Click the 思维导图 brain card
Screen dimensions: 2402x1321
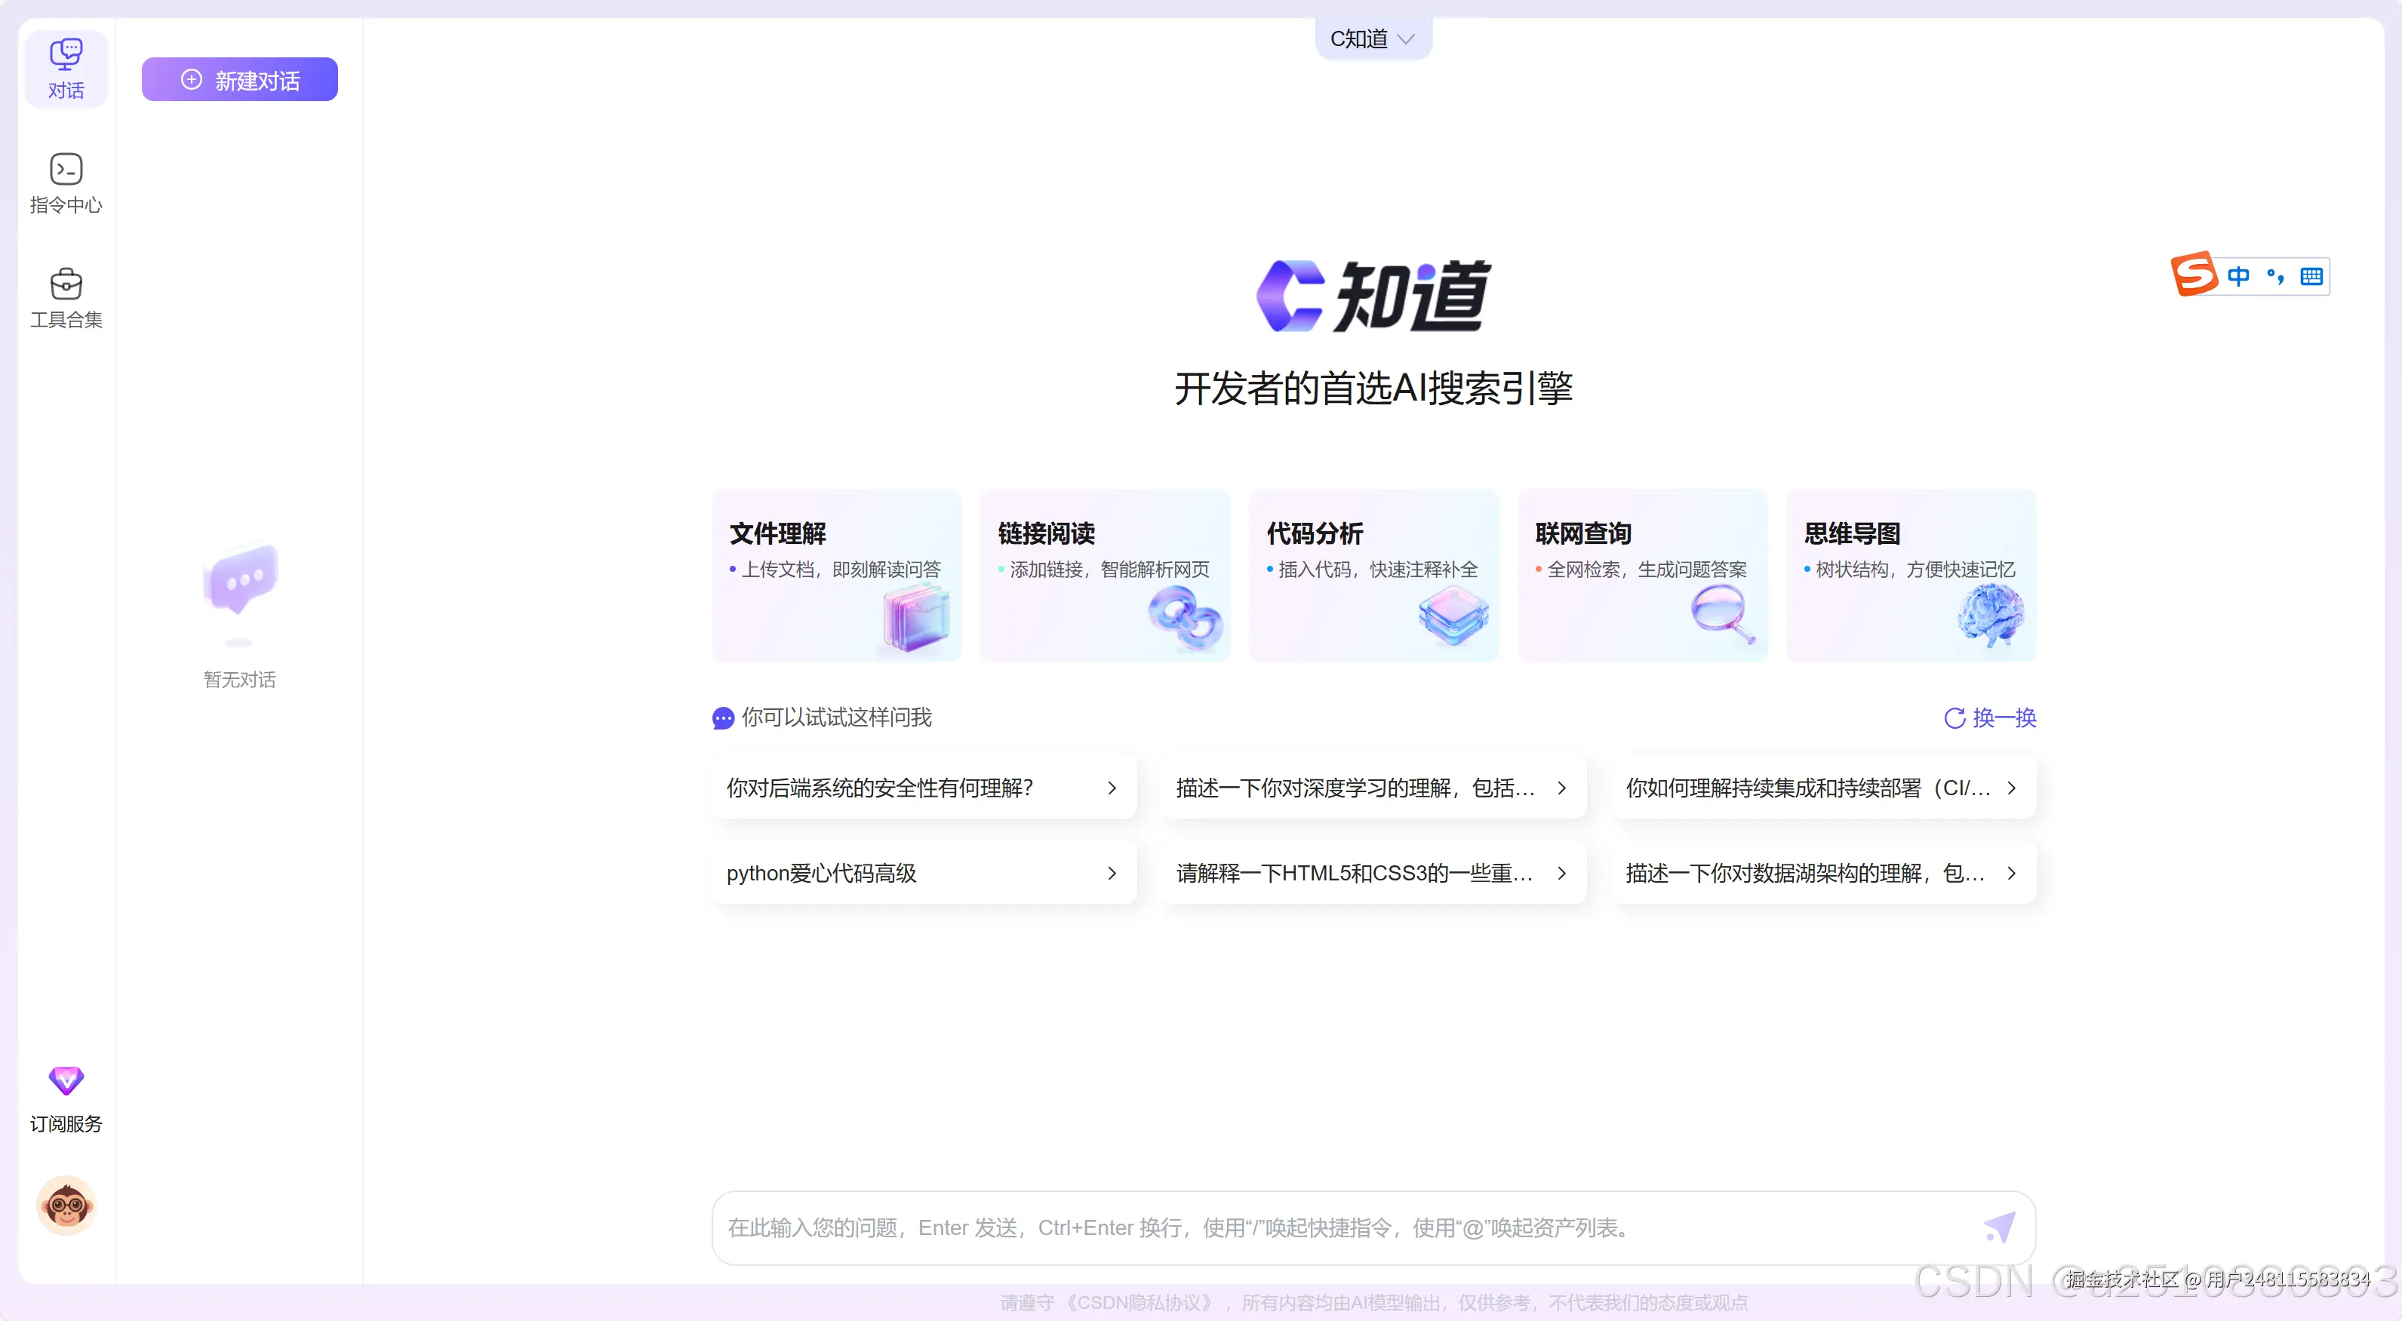[1911, 575]
